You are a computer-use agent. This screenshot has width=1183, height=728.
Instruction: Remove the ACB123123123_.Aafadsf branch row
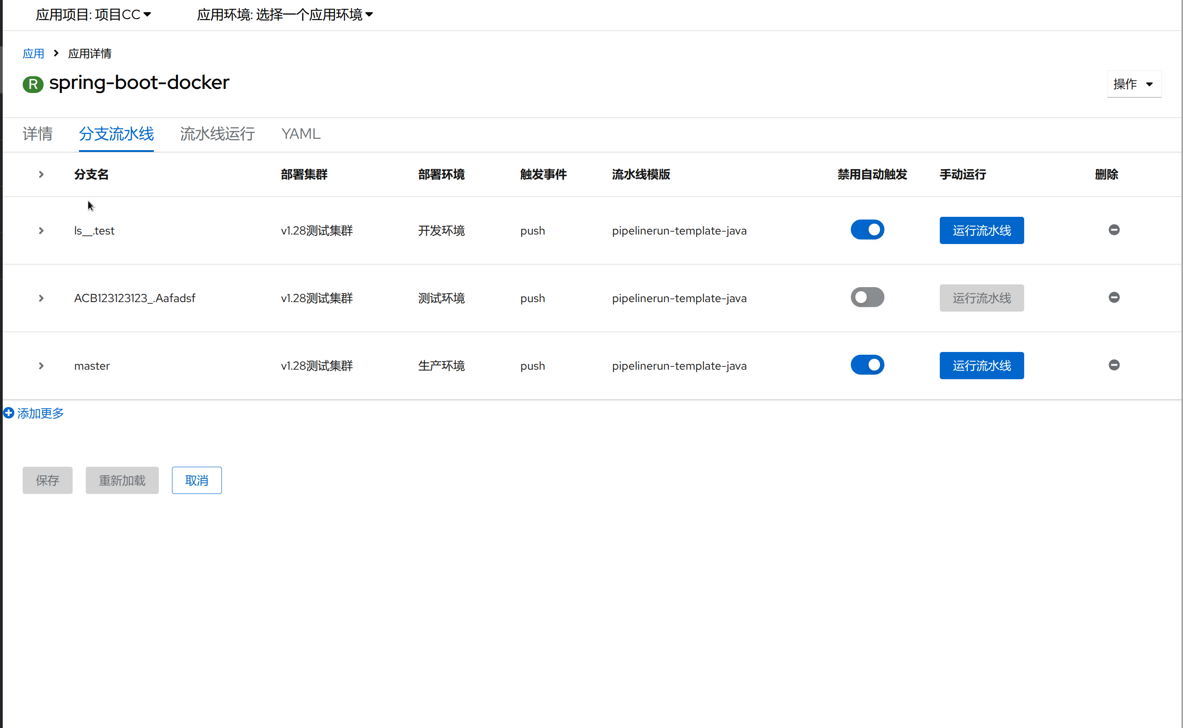[1114, 297]
